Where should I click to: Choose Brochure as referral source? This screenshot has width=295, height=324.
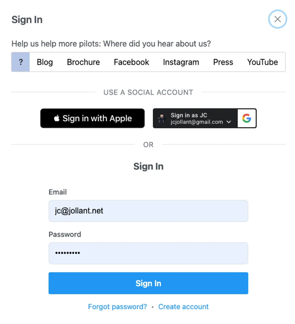[x=83, y=62]
